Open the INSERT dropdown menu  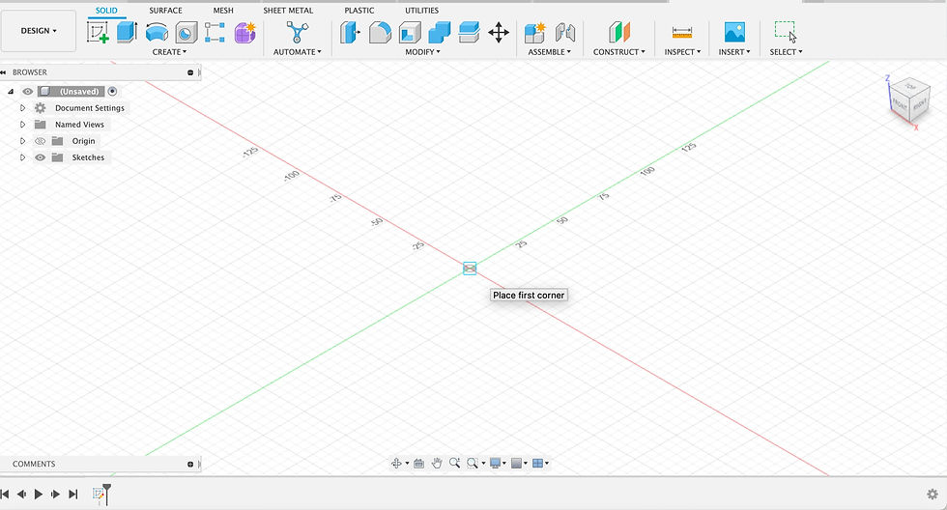tap(734, 52)
